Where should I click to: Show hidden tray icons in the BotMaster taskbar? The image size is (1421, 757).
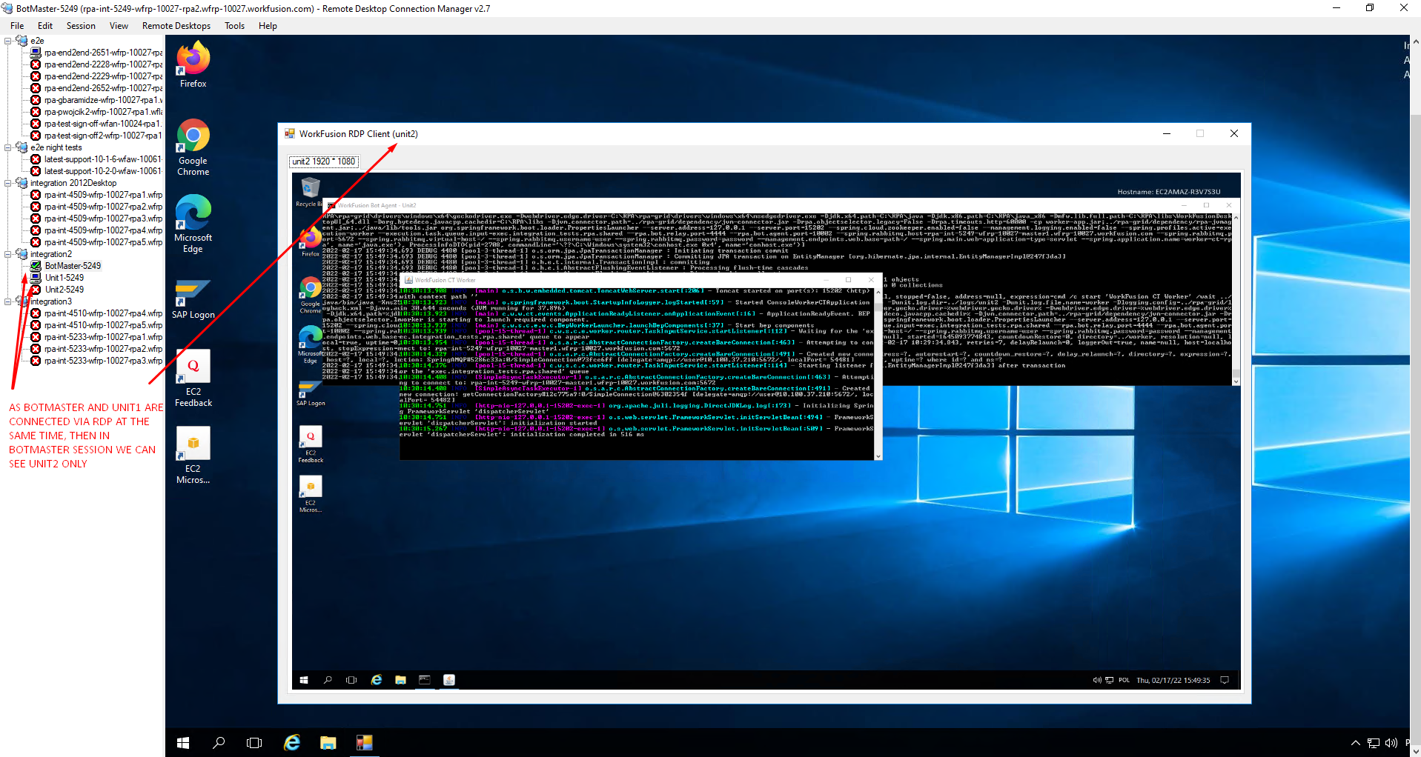pos(1356,743)
